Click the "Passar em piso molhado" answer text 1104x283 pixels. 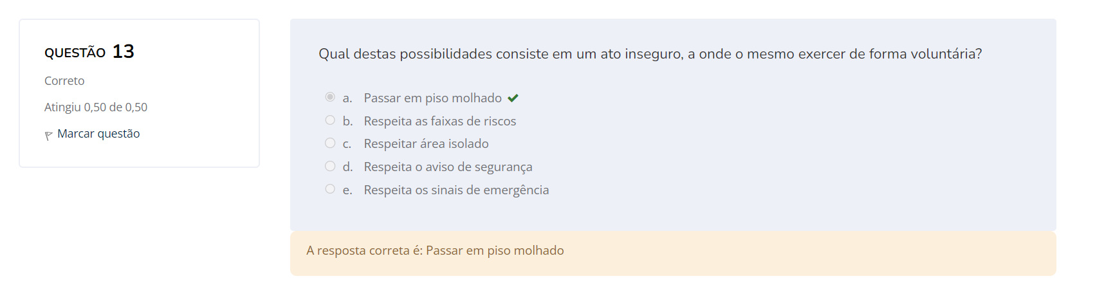pyautogui.click(x=432, y=98)
